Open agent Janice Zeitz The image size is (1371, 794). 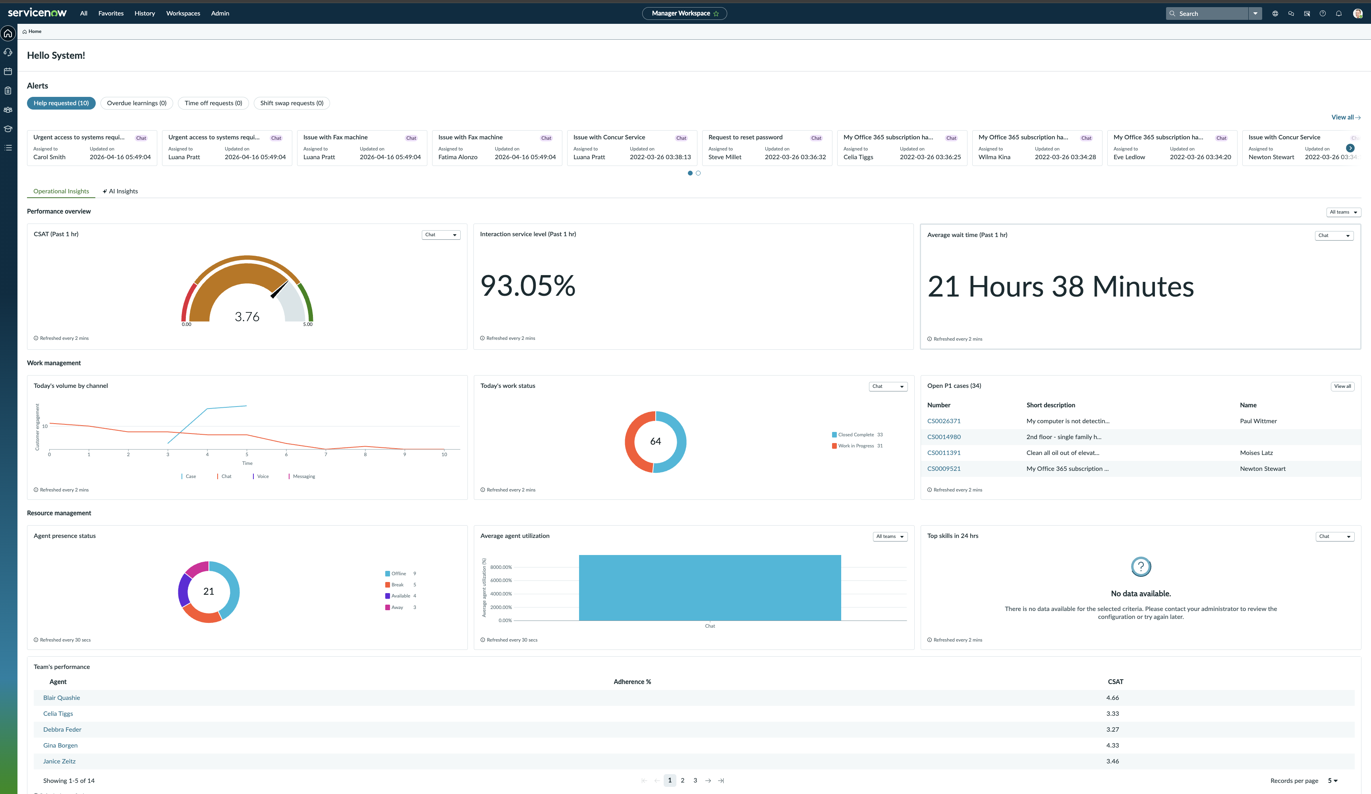(x=59, y=761)
